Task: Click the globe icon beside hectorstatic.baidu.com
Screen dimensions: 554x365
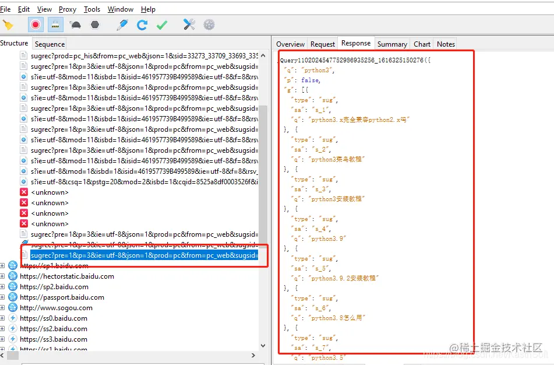Action: (13, 276)
